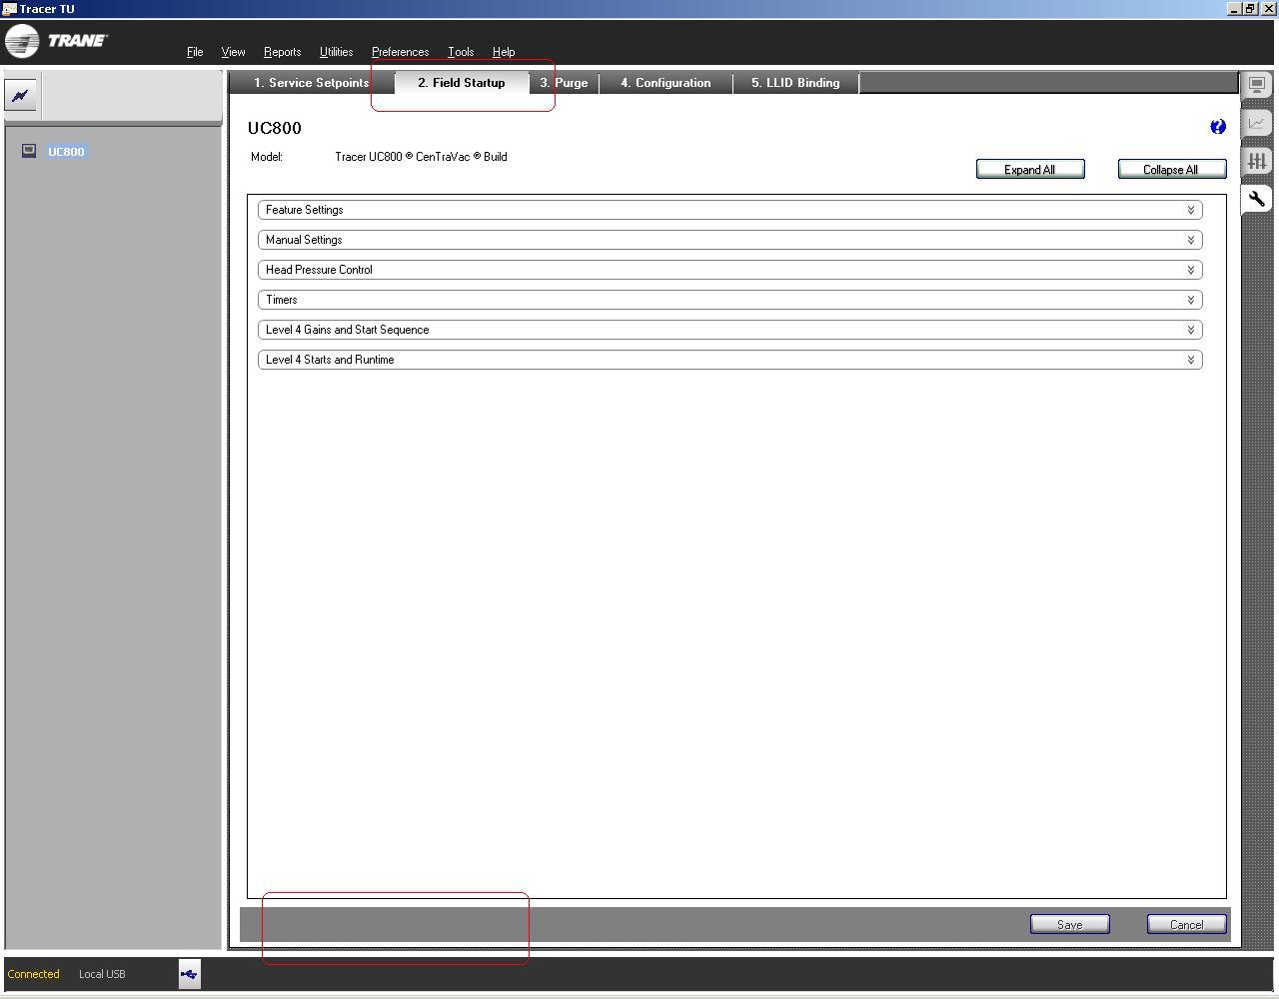This screenshot has width=1279, height=999.
Task: Expand the Feature Settings section
Action: tap(729, 210)
